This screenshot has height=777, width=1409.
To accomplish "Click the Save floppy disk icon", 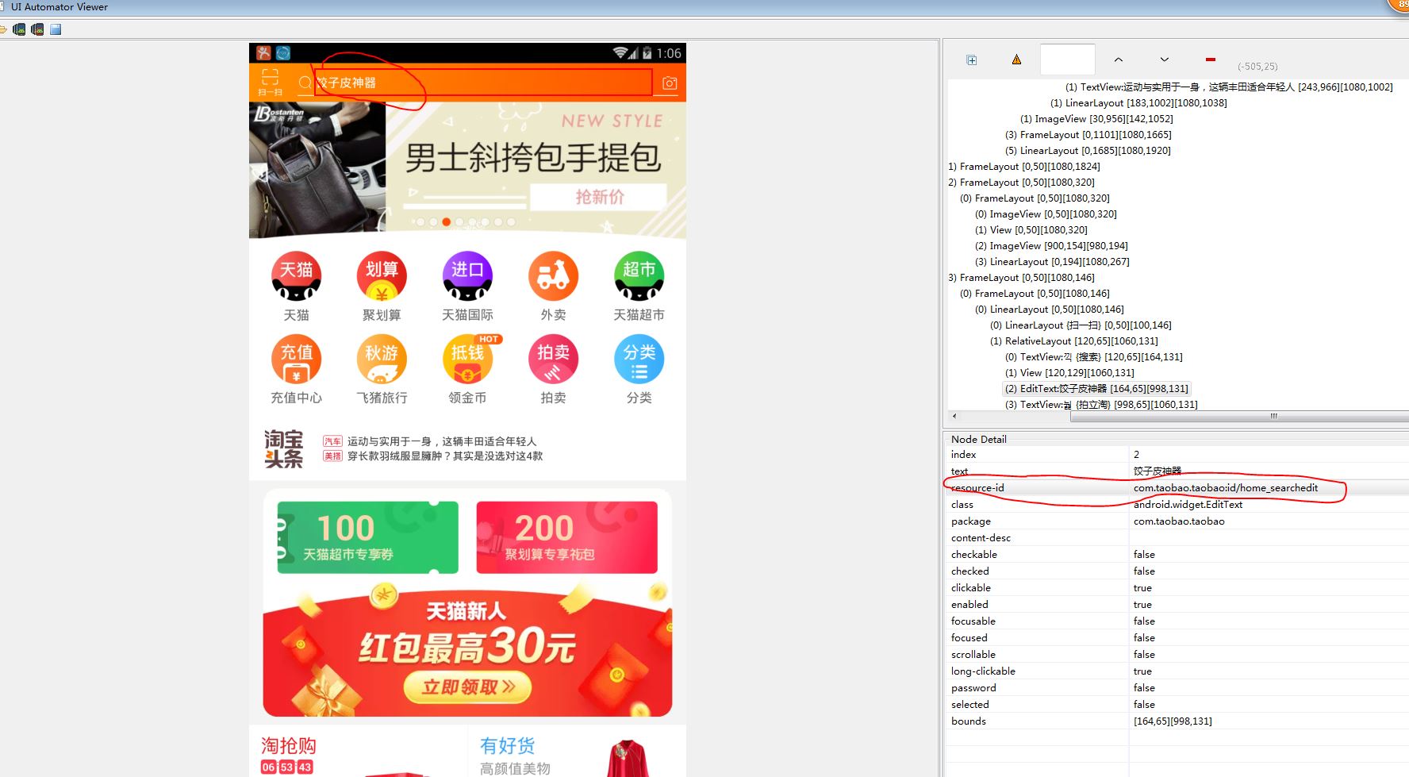I will tap(56, 29).
